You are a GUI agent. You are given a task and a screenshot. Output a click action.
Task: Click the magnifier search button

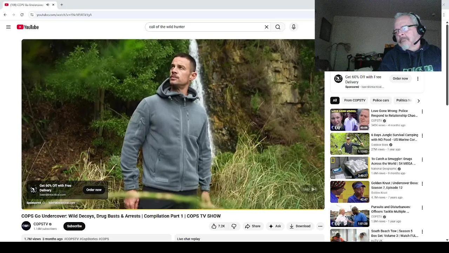pyautogui.click(x=278, y=27)
